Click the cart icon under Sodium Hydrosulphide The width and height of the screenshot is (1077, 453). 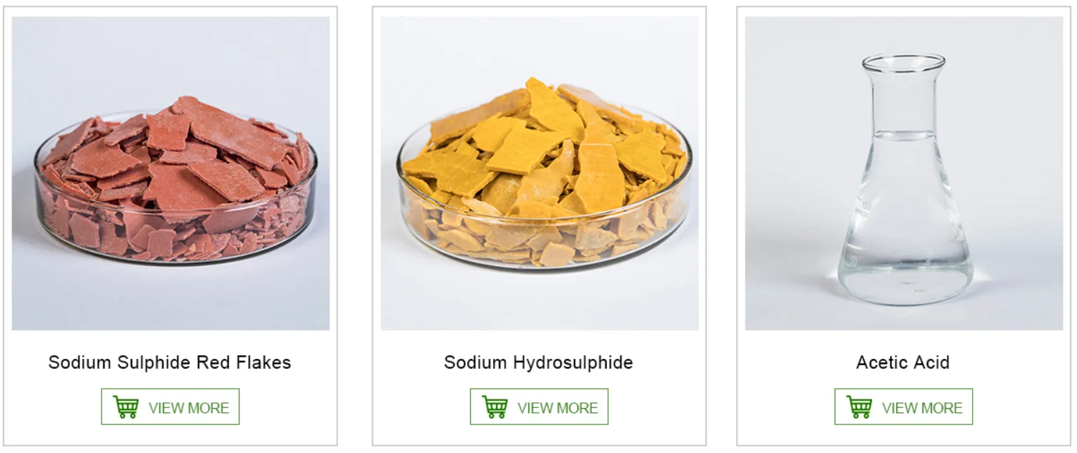[495, 407]
